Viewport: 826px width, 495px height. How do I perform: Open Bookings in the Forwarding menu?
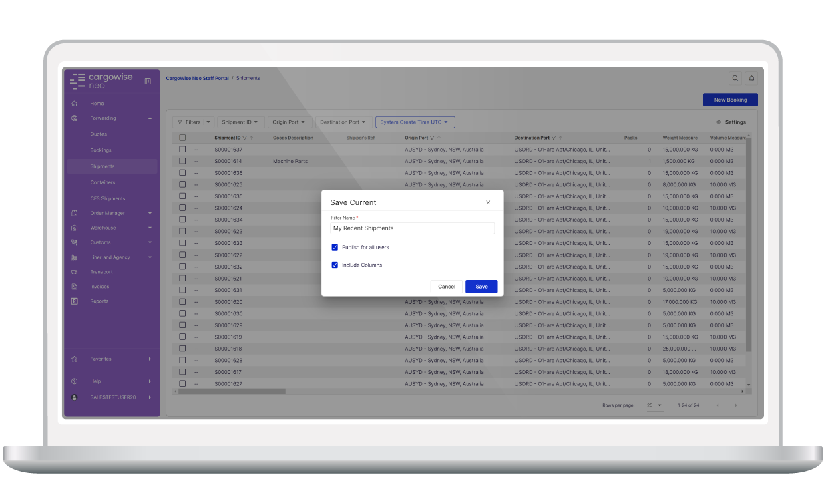(101, 150)
